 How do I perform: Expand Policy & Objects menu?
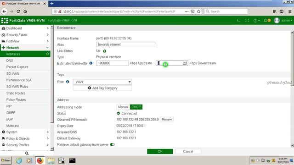pos(25,138)
